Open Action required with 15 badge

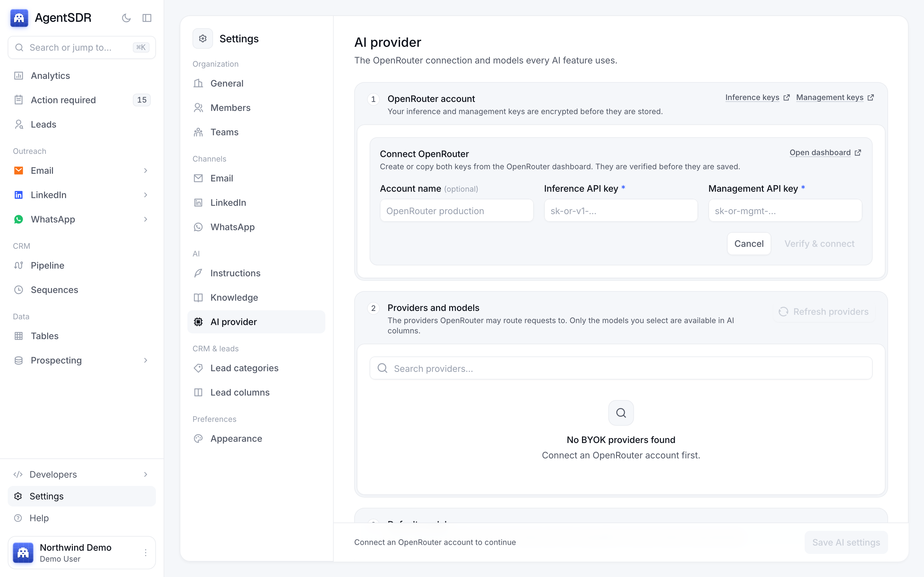82,100
